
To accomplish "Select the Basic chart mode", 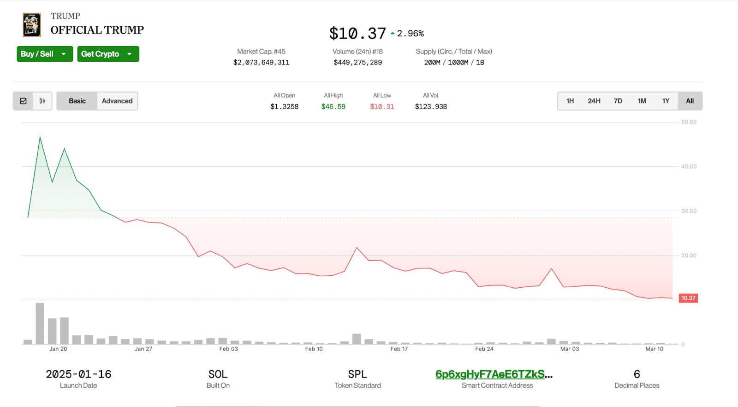I will coord(77,101).
